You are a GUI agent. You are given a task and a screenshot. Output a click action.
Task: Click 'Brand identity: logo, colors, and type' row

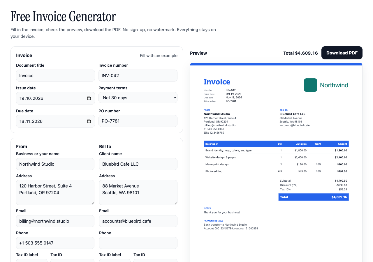[276, 151]
